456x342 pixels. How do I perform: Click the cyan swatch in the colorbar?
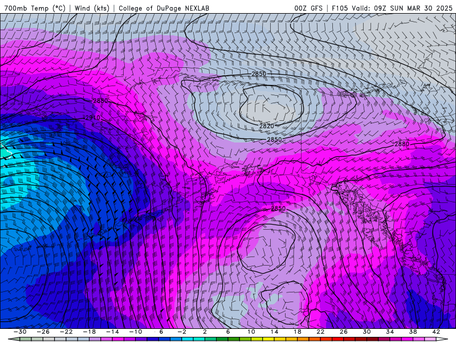pos(188,339)
